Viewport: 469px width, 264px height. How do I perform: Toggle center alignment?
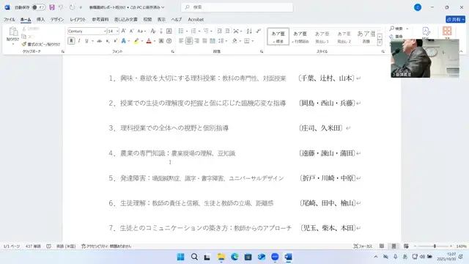click(x=189, y=41)
